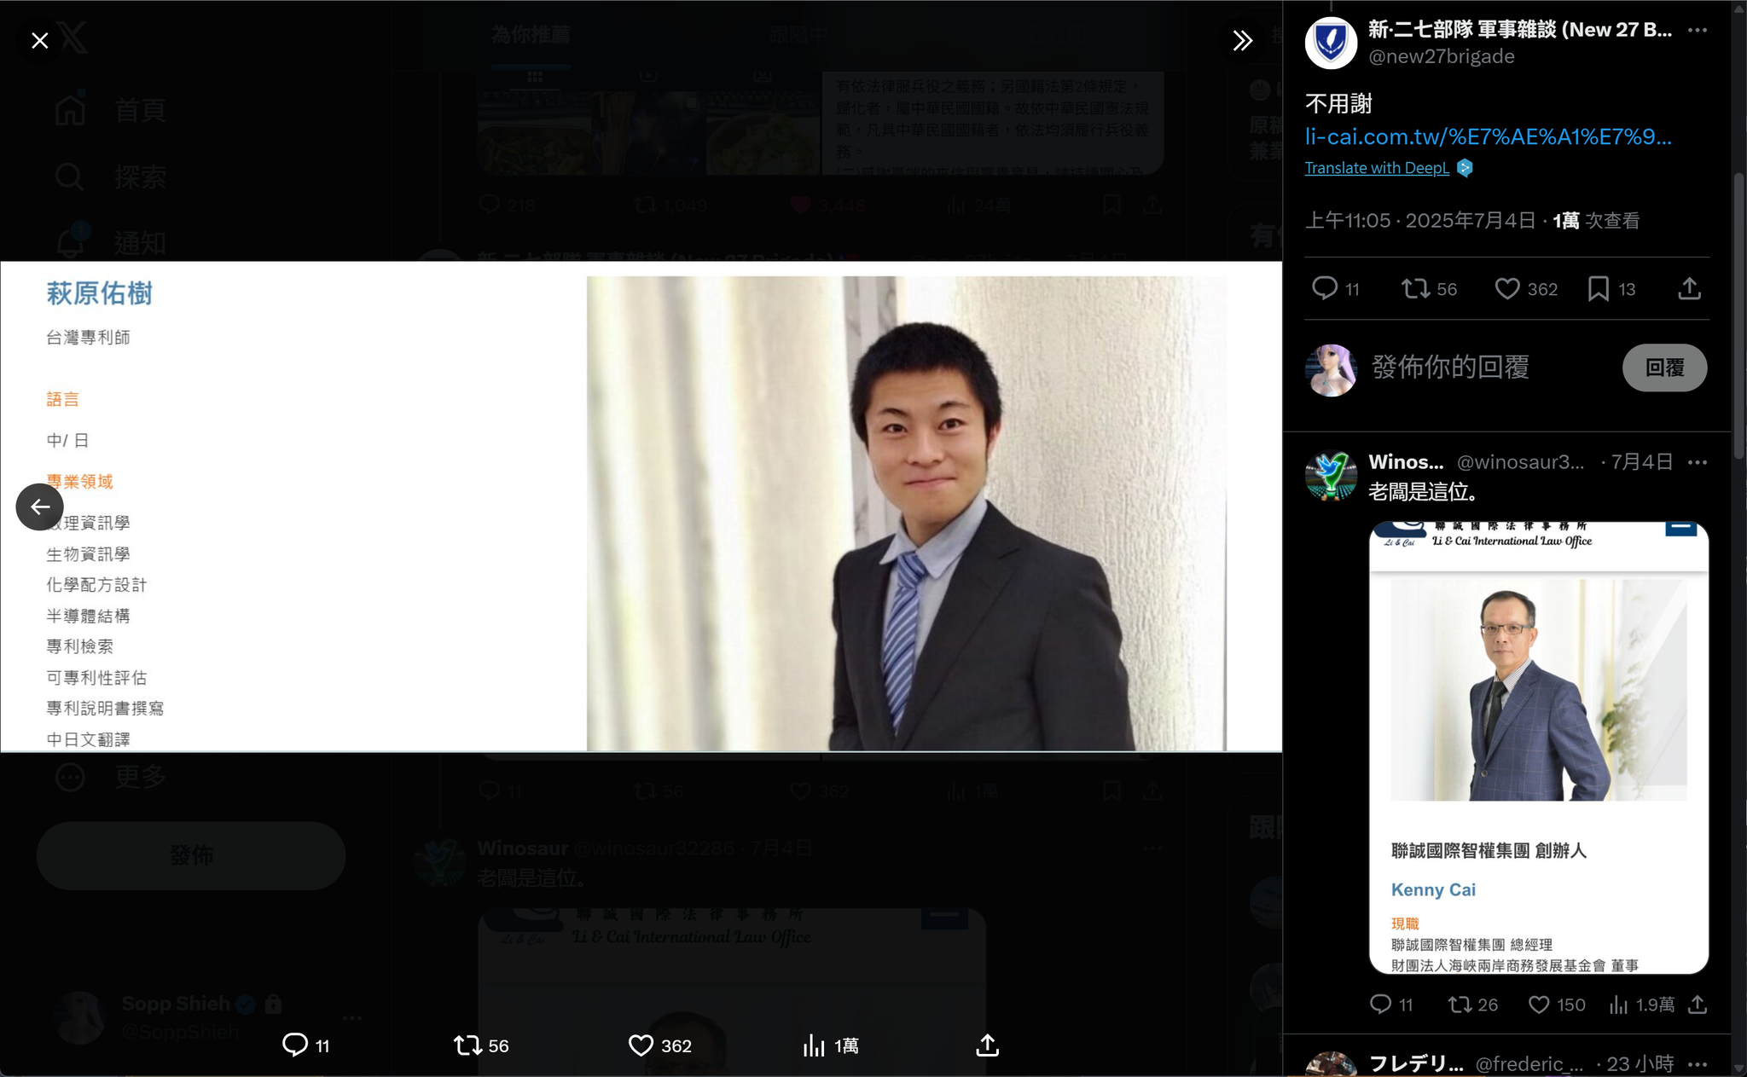Like the tweet with 362 likes in side panel
The width and height of the screenshot is (1747, 1077).
click(x=1507, y=288)
